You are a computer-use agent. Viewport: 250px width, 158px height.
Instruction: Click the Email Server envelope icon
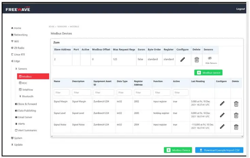16,117
